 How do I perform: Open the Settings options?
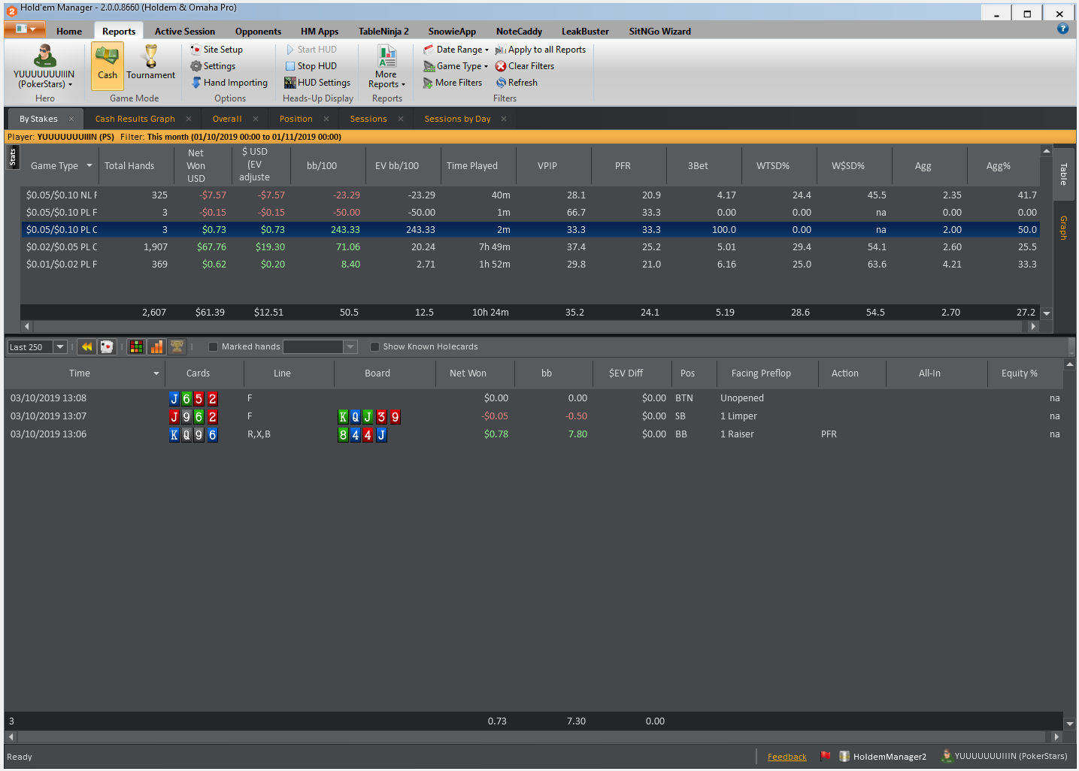tap(213, 66)
